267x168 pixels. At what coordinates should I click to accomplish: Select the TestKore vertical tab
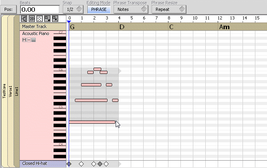pos(4,91)
